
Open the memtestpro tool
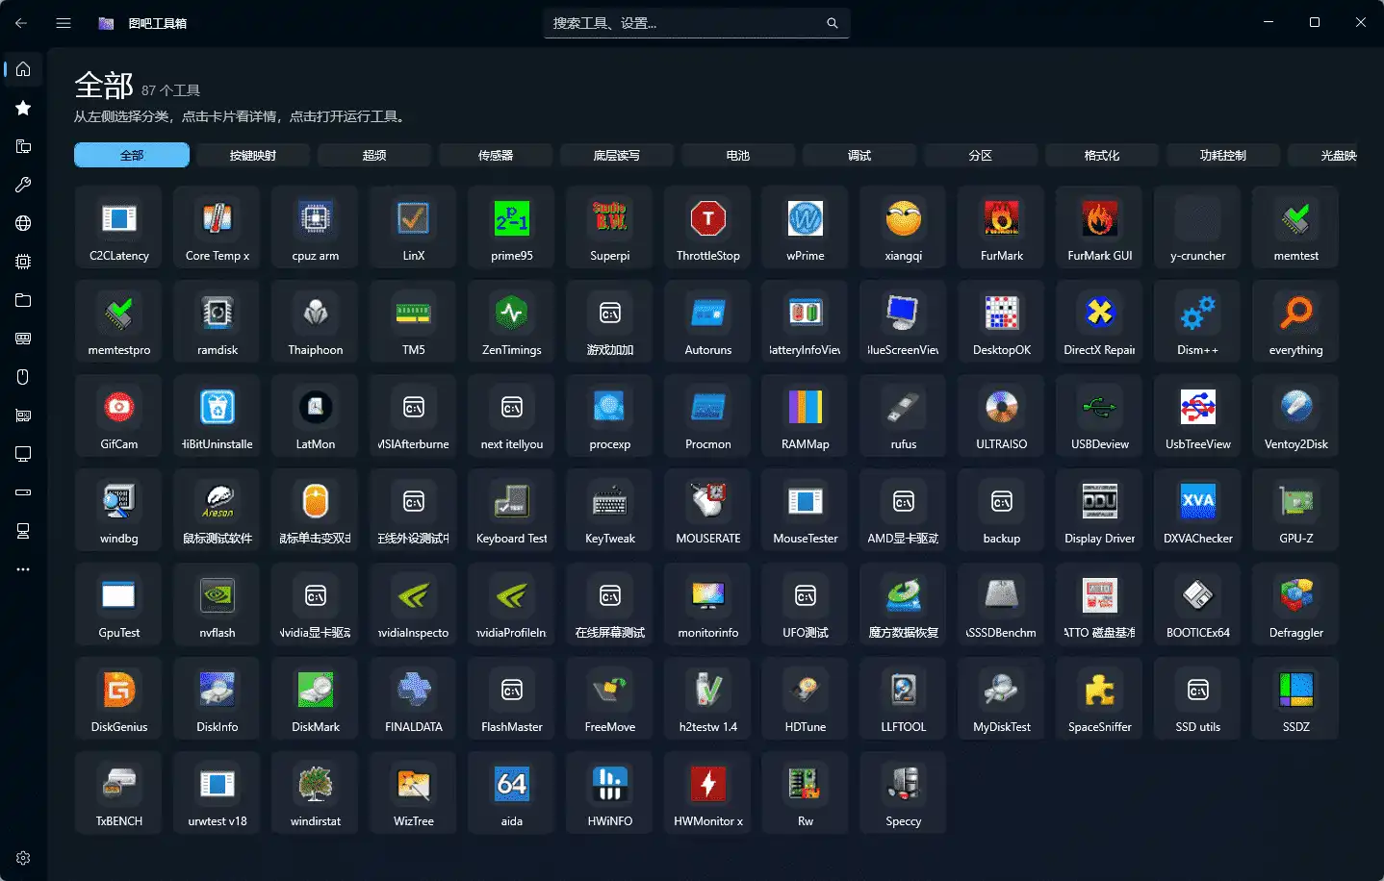click(119, 321)
